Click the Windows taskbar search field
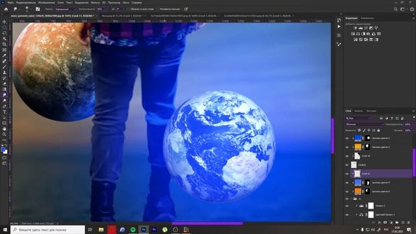 [x=47, y=229]
